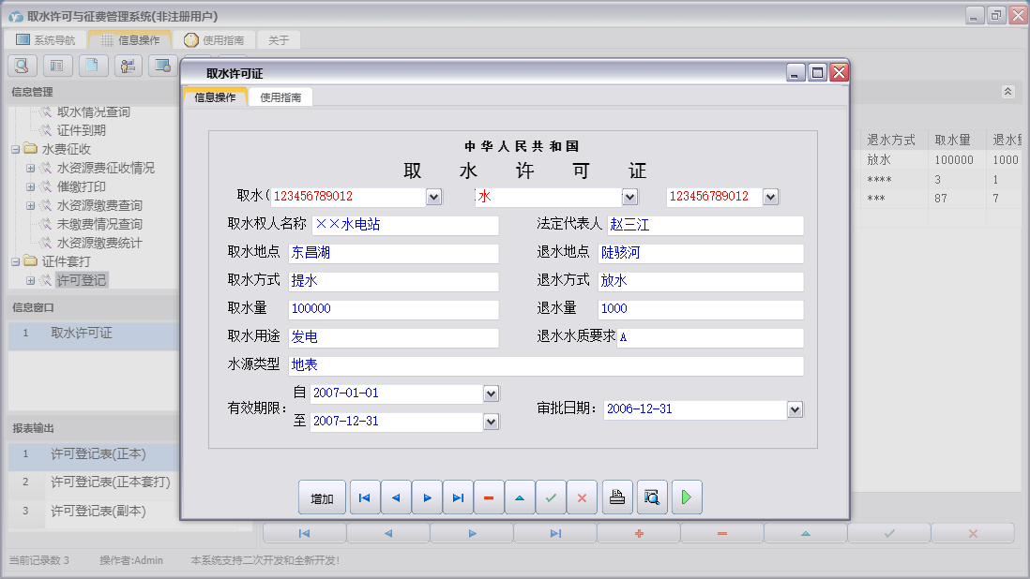The width and height of the screenshot is (1030, 579).
Task: Delete the current record with the red minus
Action: 489,497
